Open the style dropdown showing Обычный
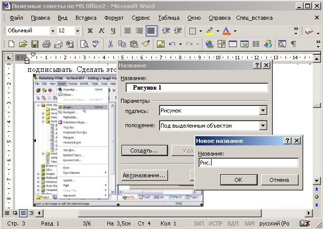323x229 pixels. (x=52, y=31)
